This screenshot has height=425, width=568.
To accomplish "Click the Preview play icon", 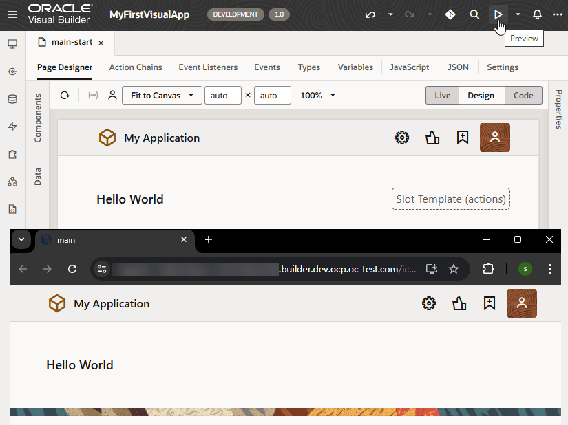I will pos(498,14).
